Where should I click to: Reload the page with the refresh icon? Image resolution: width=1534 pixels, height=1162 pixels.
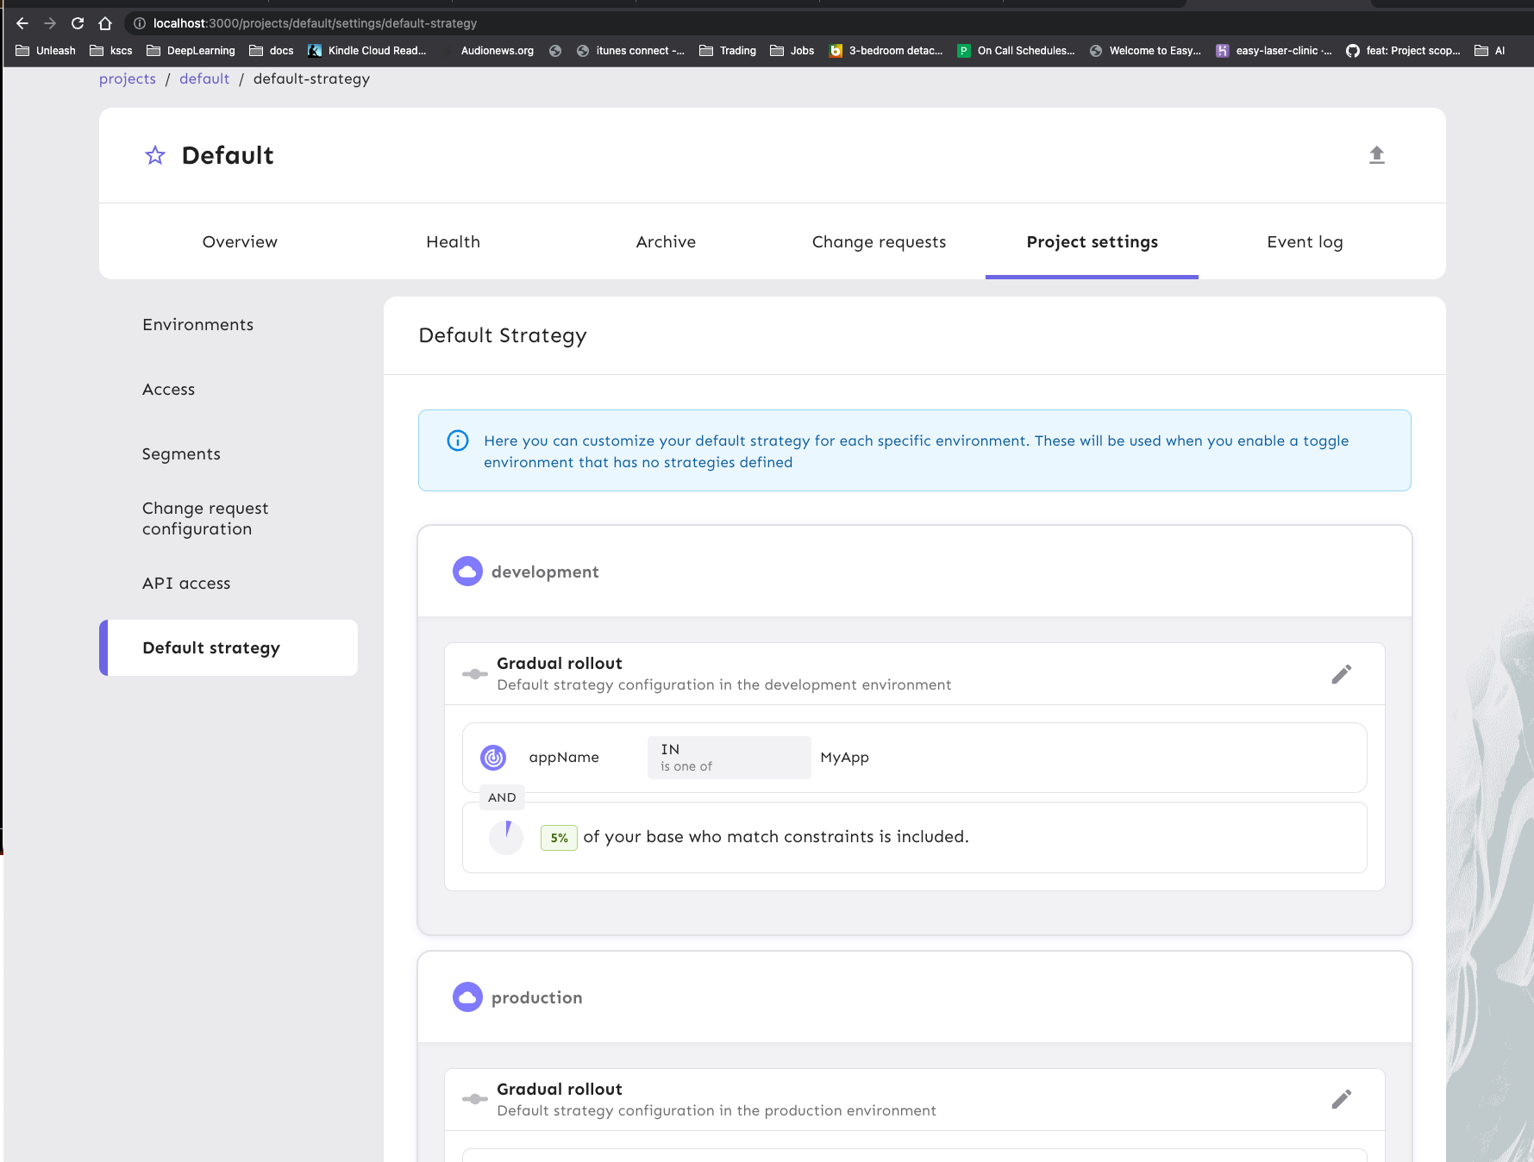tap(78, 23)
